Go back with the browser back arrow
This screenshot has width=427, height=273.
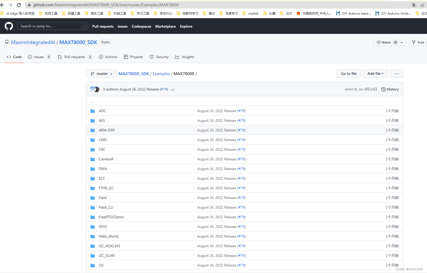tap(2, 5)
